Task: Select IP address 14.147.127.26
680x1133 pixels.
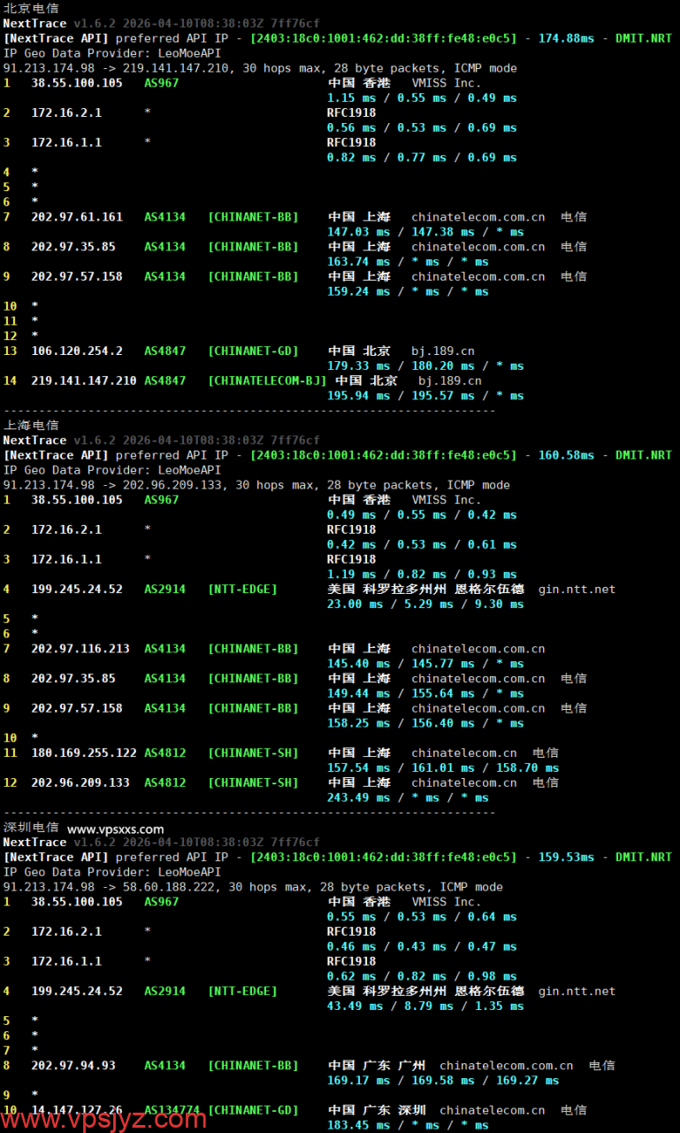Action: click(77, 1110)
